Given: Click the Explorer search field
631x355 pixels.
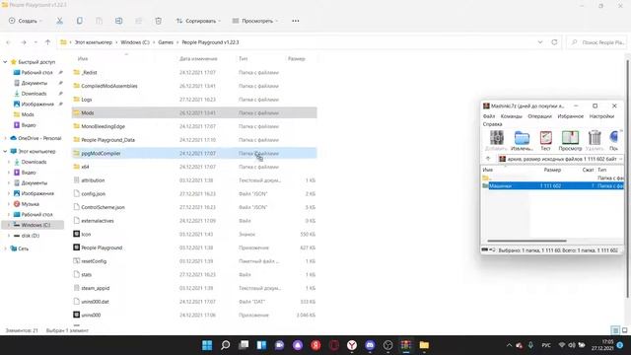Looking at the screenshot, I should click(x=597, y=42).
